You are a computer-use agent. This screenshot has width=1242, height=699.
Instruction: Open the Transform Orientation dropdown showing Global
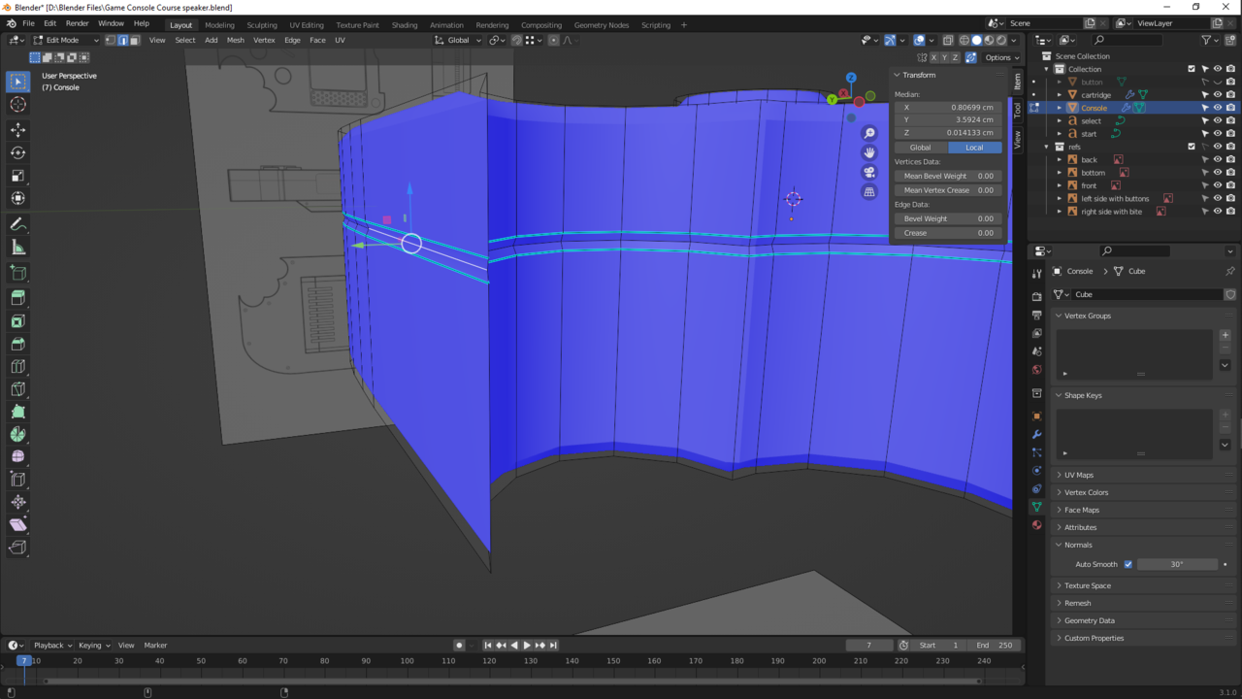click(456, 40)
